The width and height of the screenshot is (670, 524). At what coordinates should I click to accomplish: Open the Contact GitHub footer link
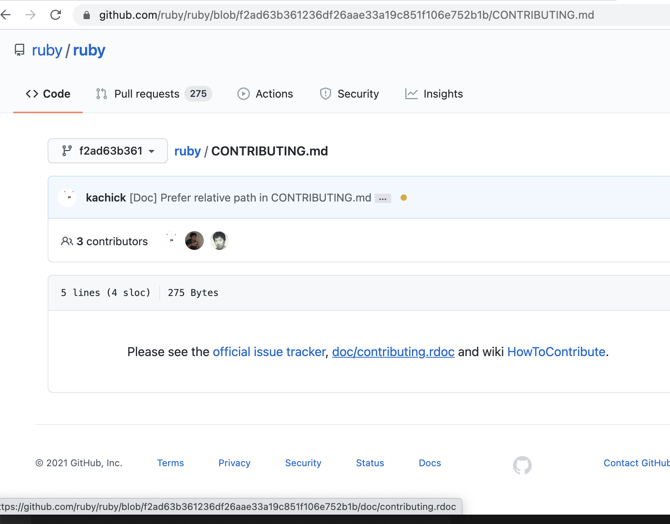637,463
